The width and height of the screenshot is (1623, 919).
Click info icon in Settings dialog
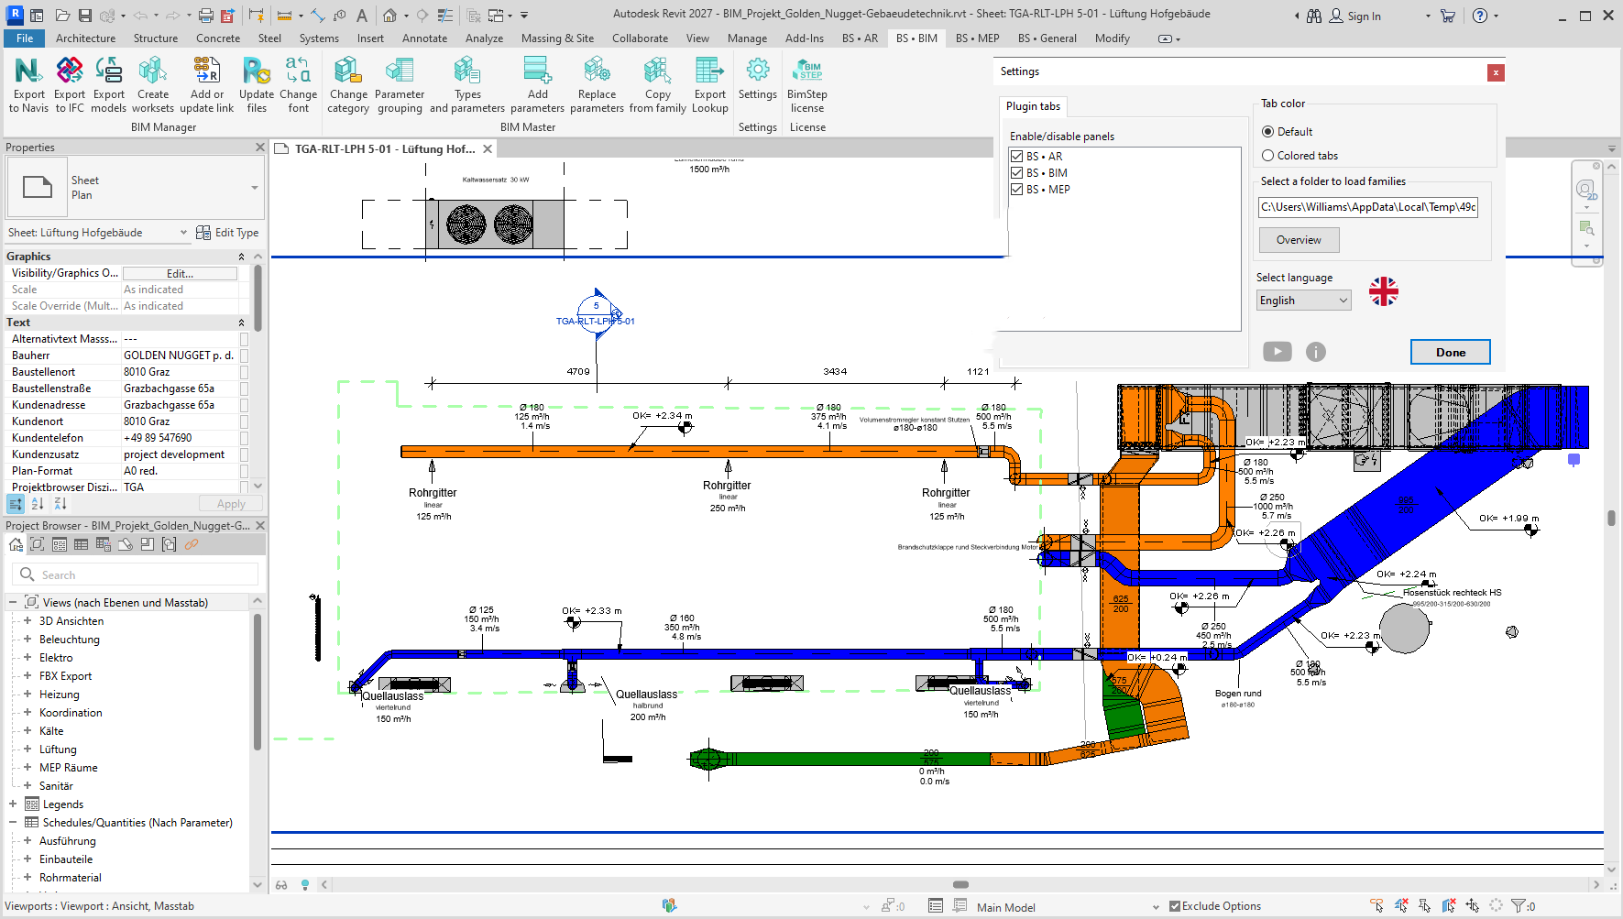1316,352
